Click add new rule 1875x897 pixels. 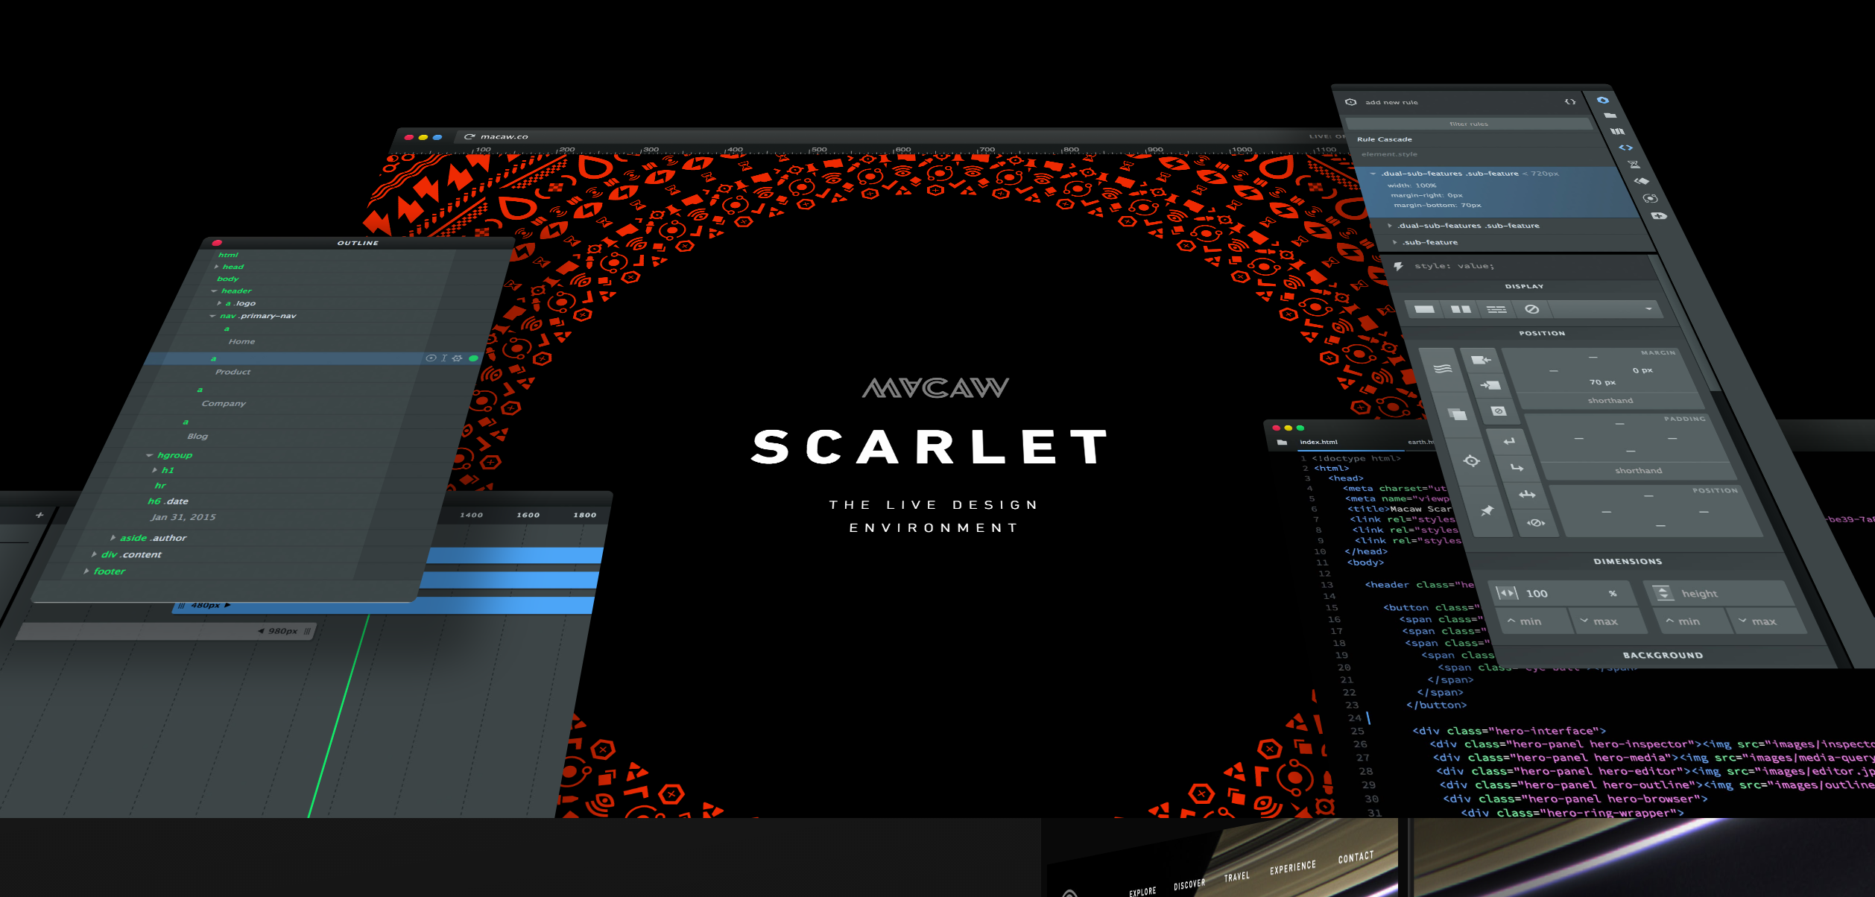[x=1391, y=103]
